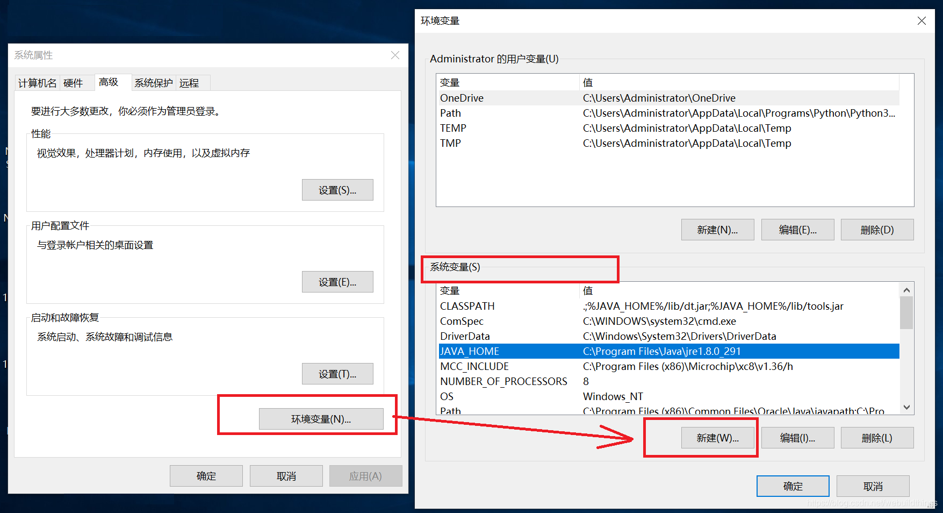Click 设置(S)... under 性能
This screenshot has width=943, height=513.
pyautogui.click(x=337, y=190)
